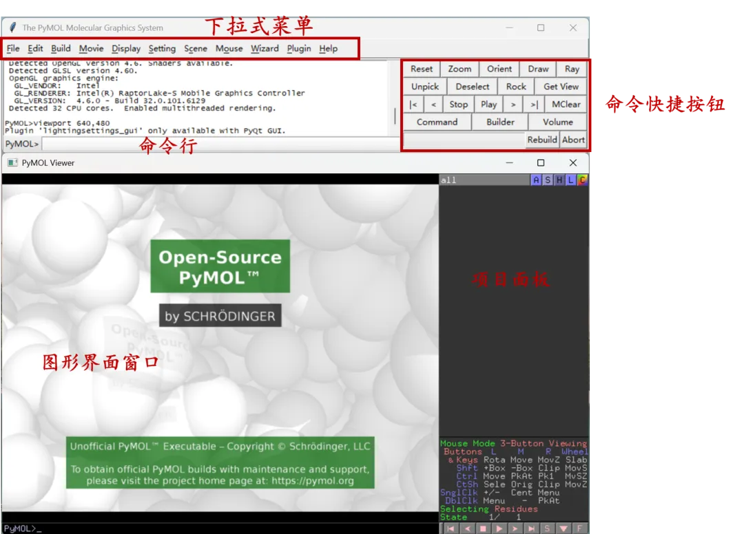Click the Ray button

(x=572, y=70)
